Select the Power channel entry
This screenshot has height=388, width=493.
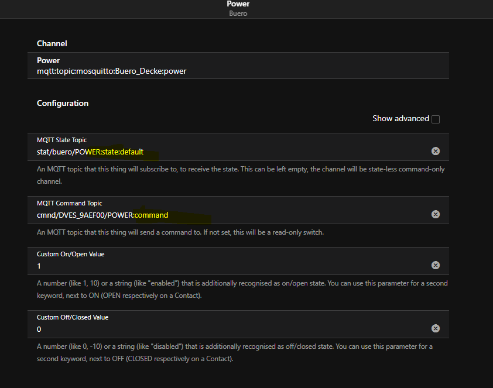(x=238, y=66)
